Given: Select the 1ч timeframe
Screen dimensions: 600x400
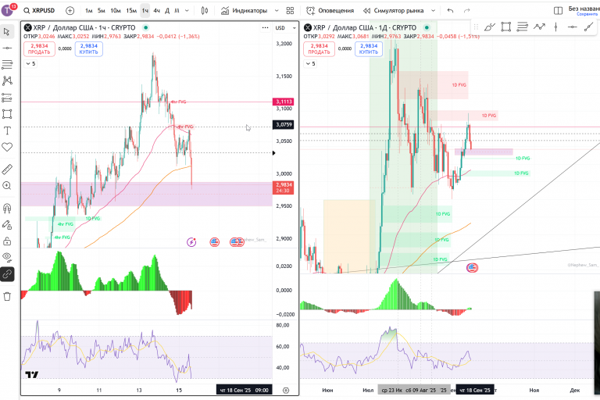Looking at the screenshot, I should 145,11.
